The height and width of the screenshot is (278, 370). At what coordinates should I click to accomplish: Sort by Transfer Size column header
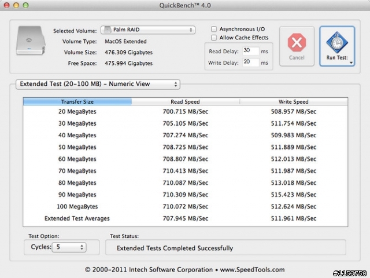[77, 102]
